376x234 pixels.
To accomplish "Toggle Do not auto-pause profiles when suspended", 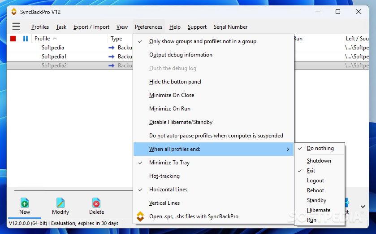I will point(213,136).
